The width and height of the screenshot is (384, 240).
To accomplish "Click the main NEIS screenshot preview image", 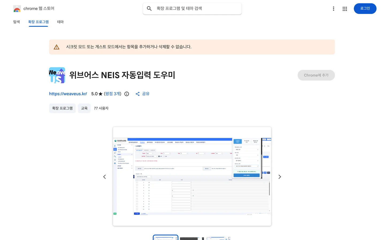I will click(192, 176).
